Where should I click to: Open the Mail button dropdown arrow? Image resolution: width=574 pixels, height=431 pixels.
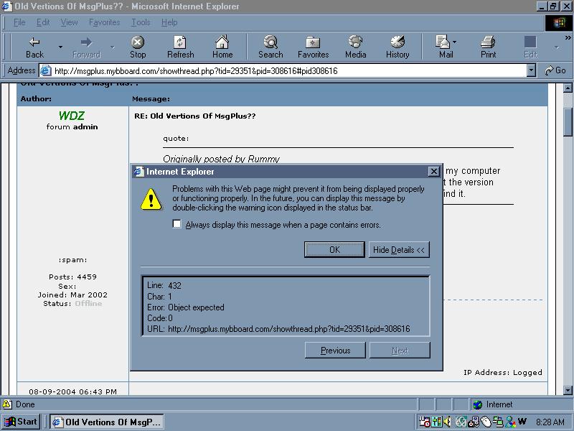click(x=455, y=42)
